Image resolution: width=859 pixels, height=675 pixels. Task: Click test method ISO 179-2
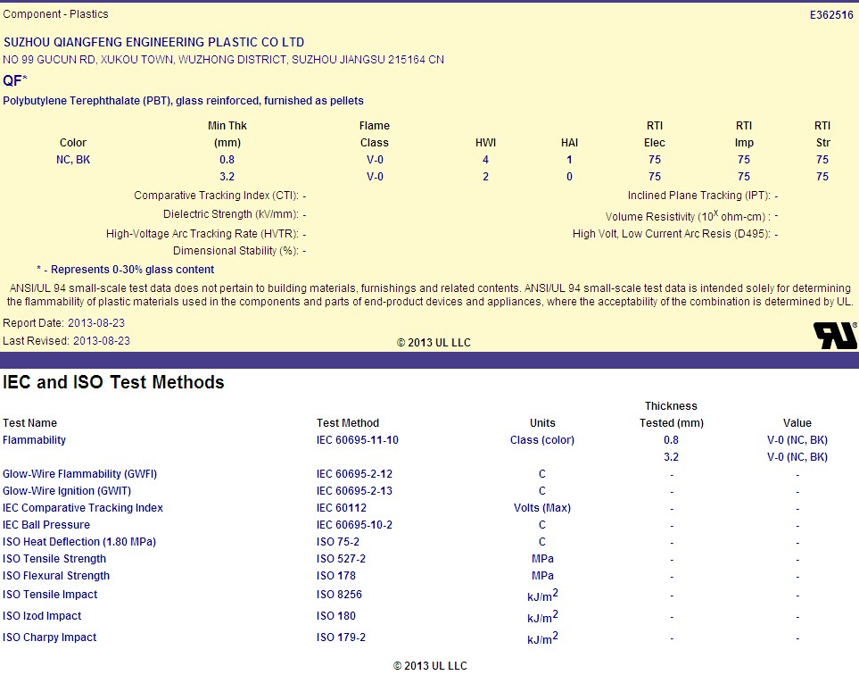[x=341, y=637]
